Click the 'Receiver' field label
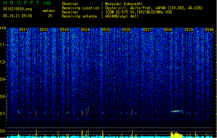The height and width of the screenshot is (138, 217). [70, 12]
